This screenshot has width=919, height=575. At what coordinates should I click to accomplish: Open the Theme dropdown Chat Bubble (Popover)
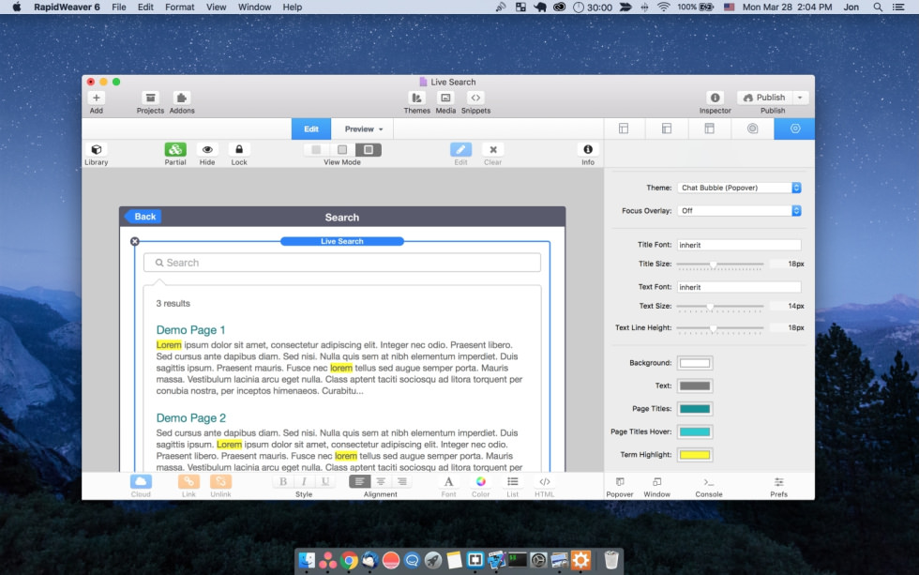(x=739, y=188)
